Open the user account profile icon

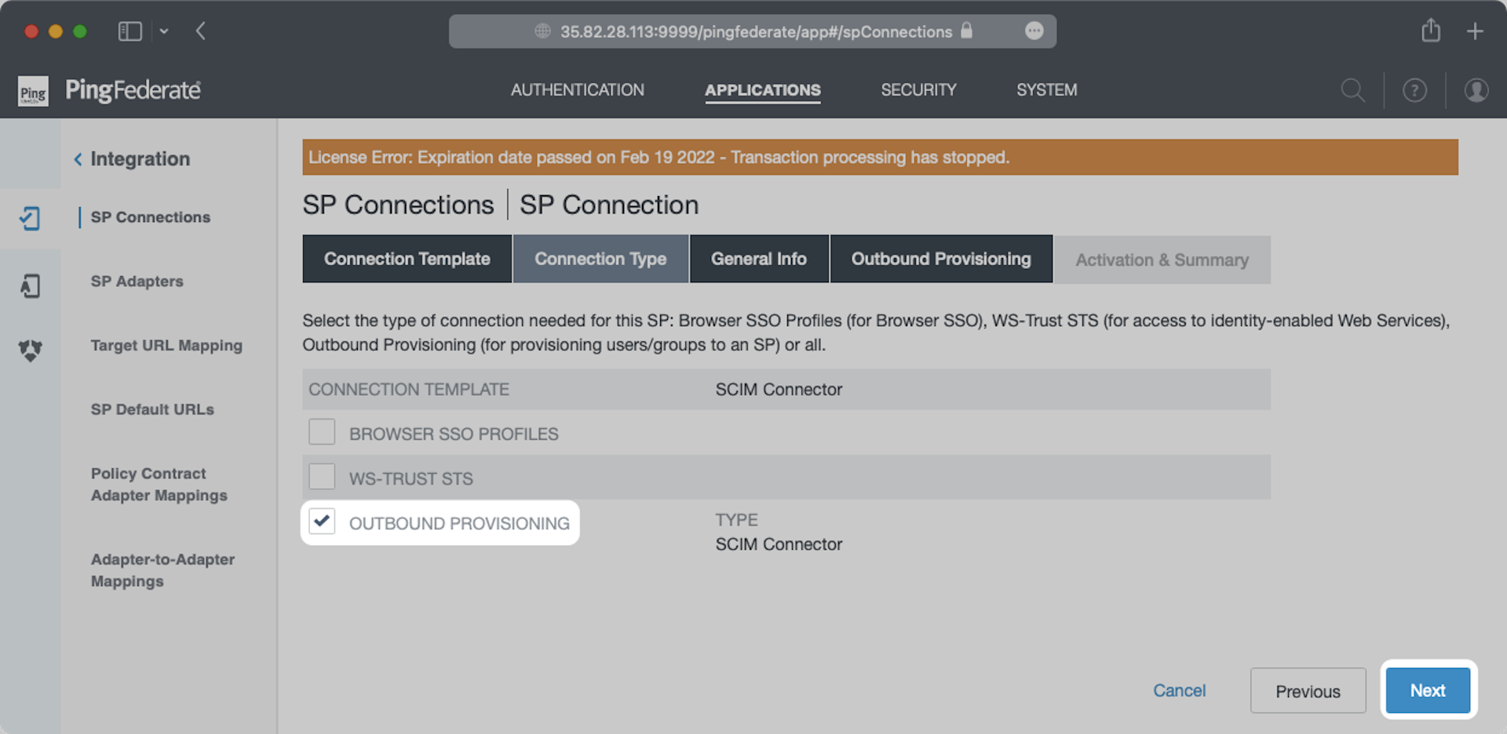[x=1476, y=90]
